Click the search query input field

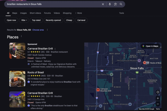(53, 4)
